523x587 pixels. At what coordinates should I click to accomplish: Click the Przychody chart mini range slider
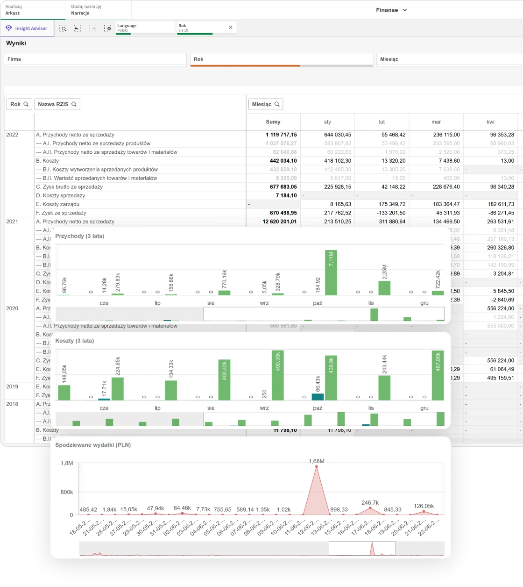[324, 314]
